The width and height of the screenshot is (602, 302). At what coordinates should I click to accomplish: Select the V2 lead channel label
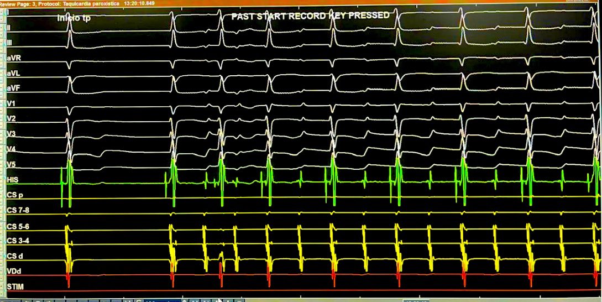[11, 119]
